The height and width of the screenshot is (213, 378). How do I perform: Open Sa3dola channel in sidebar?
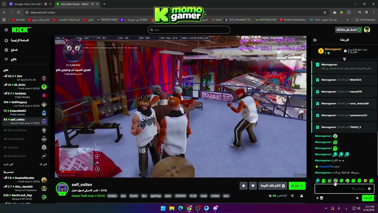(25, 95)
